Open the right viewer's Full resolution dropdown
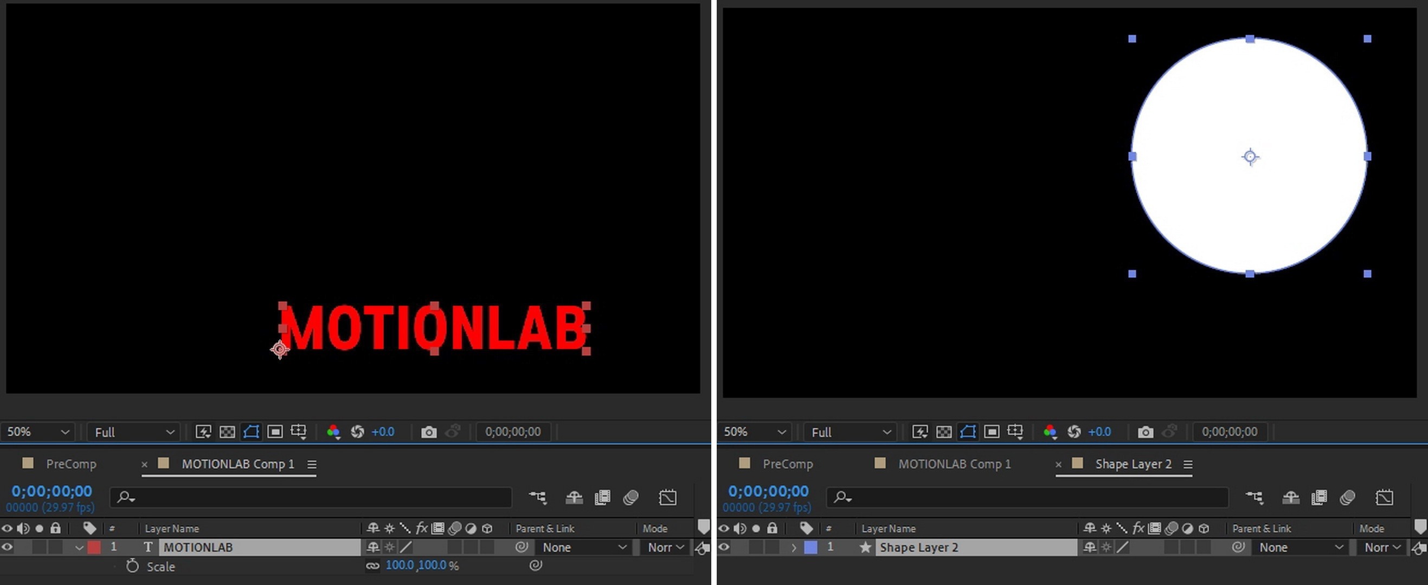 (x=850, y=432)
